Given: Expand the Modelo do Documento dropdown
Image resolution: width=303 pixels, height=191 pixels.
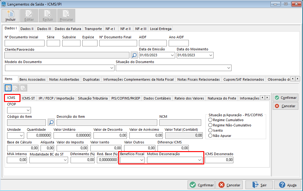Looking at the screenshot, I should pos(111,68).
